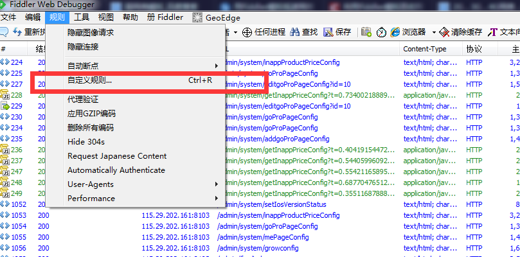Click JS script icon of session 237
This screenshot has height=257, width=520.
pos(4,161)
